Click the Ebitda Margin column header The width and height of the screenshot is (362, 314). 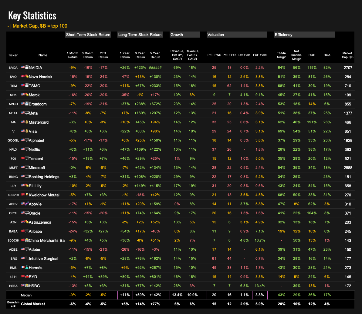pos(281,55)
